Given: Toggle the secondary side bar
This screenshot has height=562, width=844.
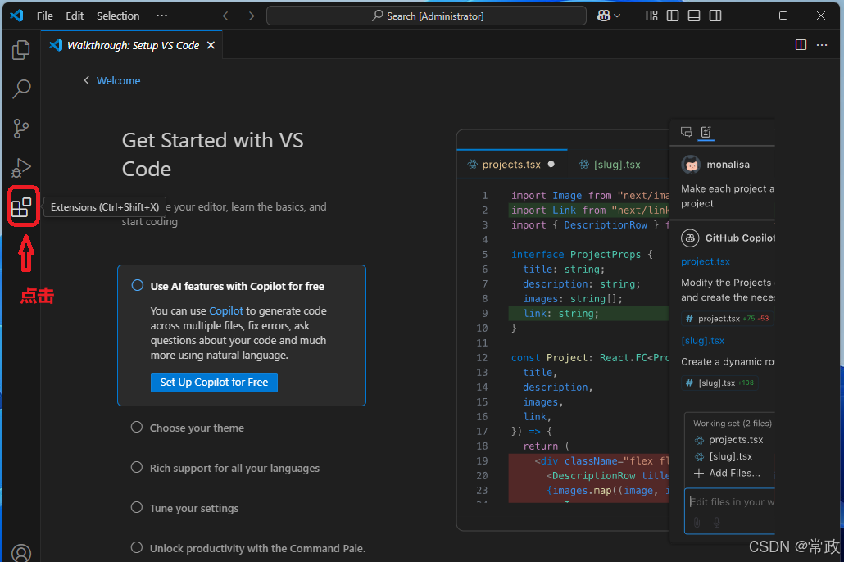Looking at the screenshot, I should point(715,16).
